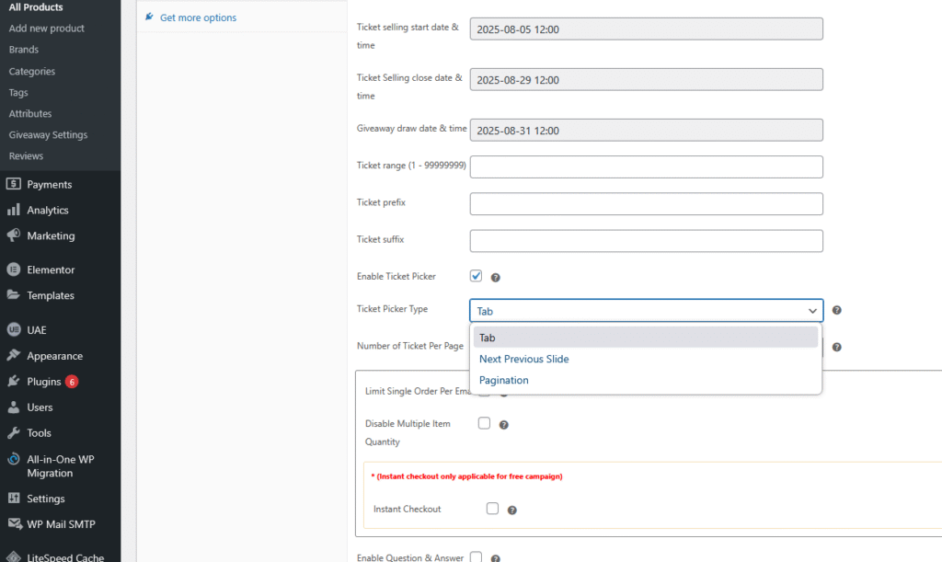Screen dimensions: 942x562
Task: Select Pagination from the dropdown list
Action: point(504,380)
